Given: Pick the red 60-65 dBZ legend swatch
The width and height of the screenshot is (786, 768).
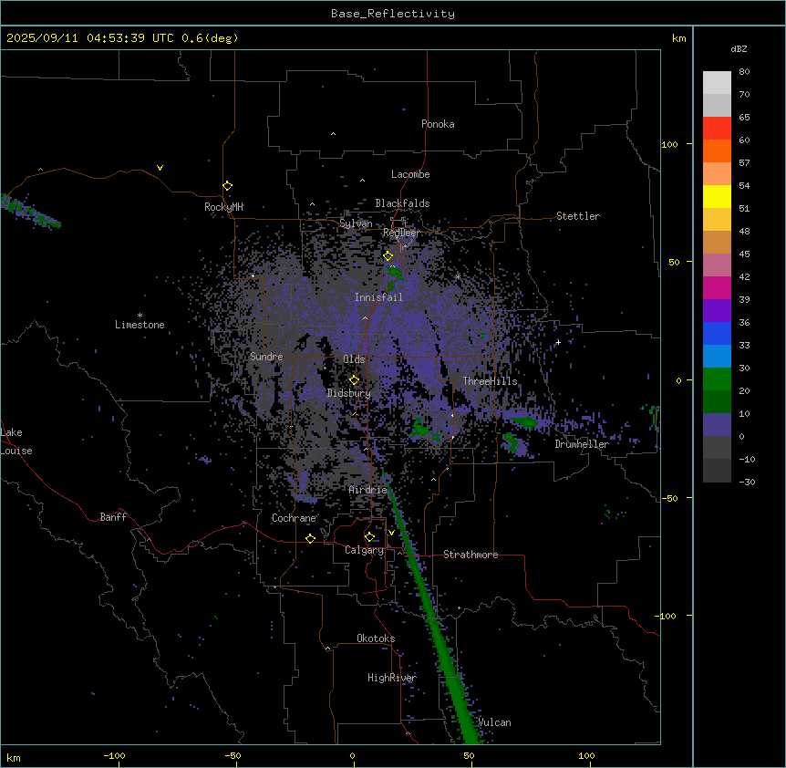Looking at the screenshot, I should [717, 129].
